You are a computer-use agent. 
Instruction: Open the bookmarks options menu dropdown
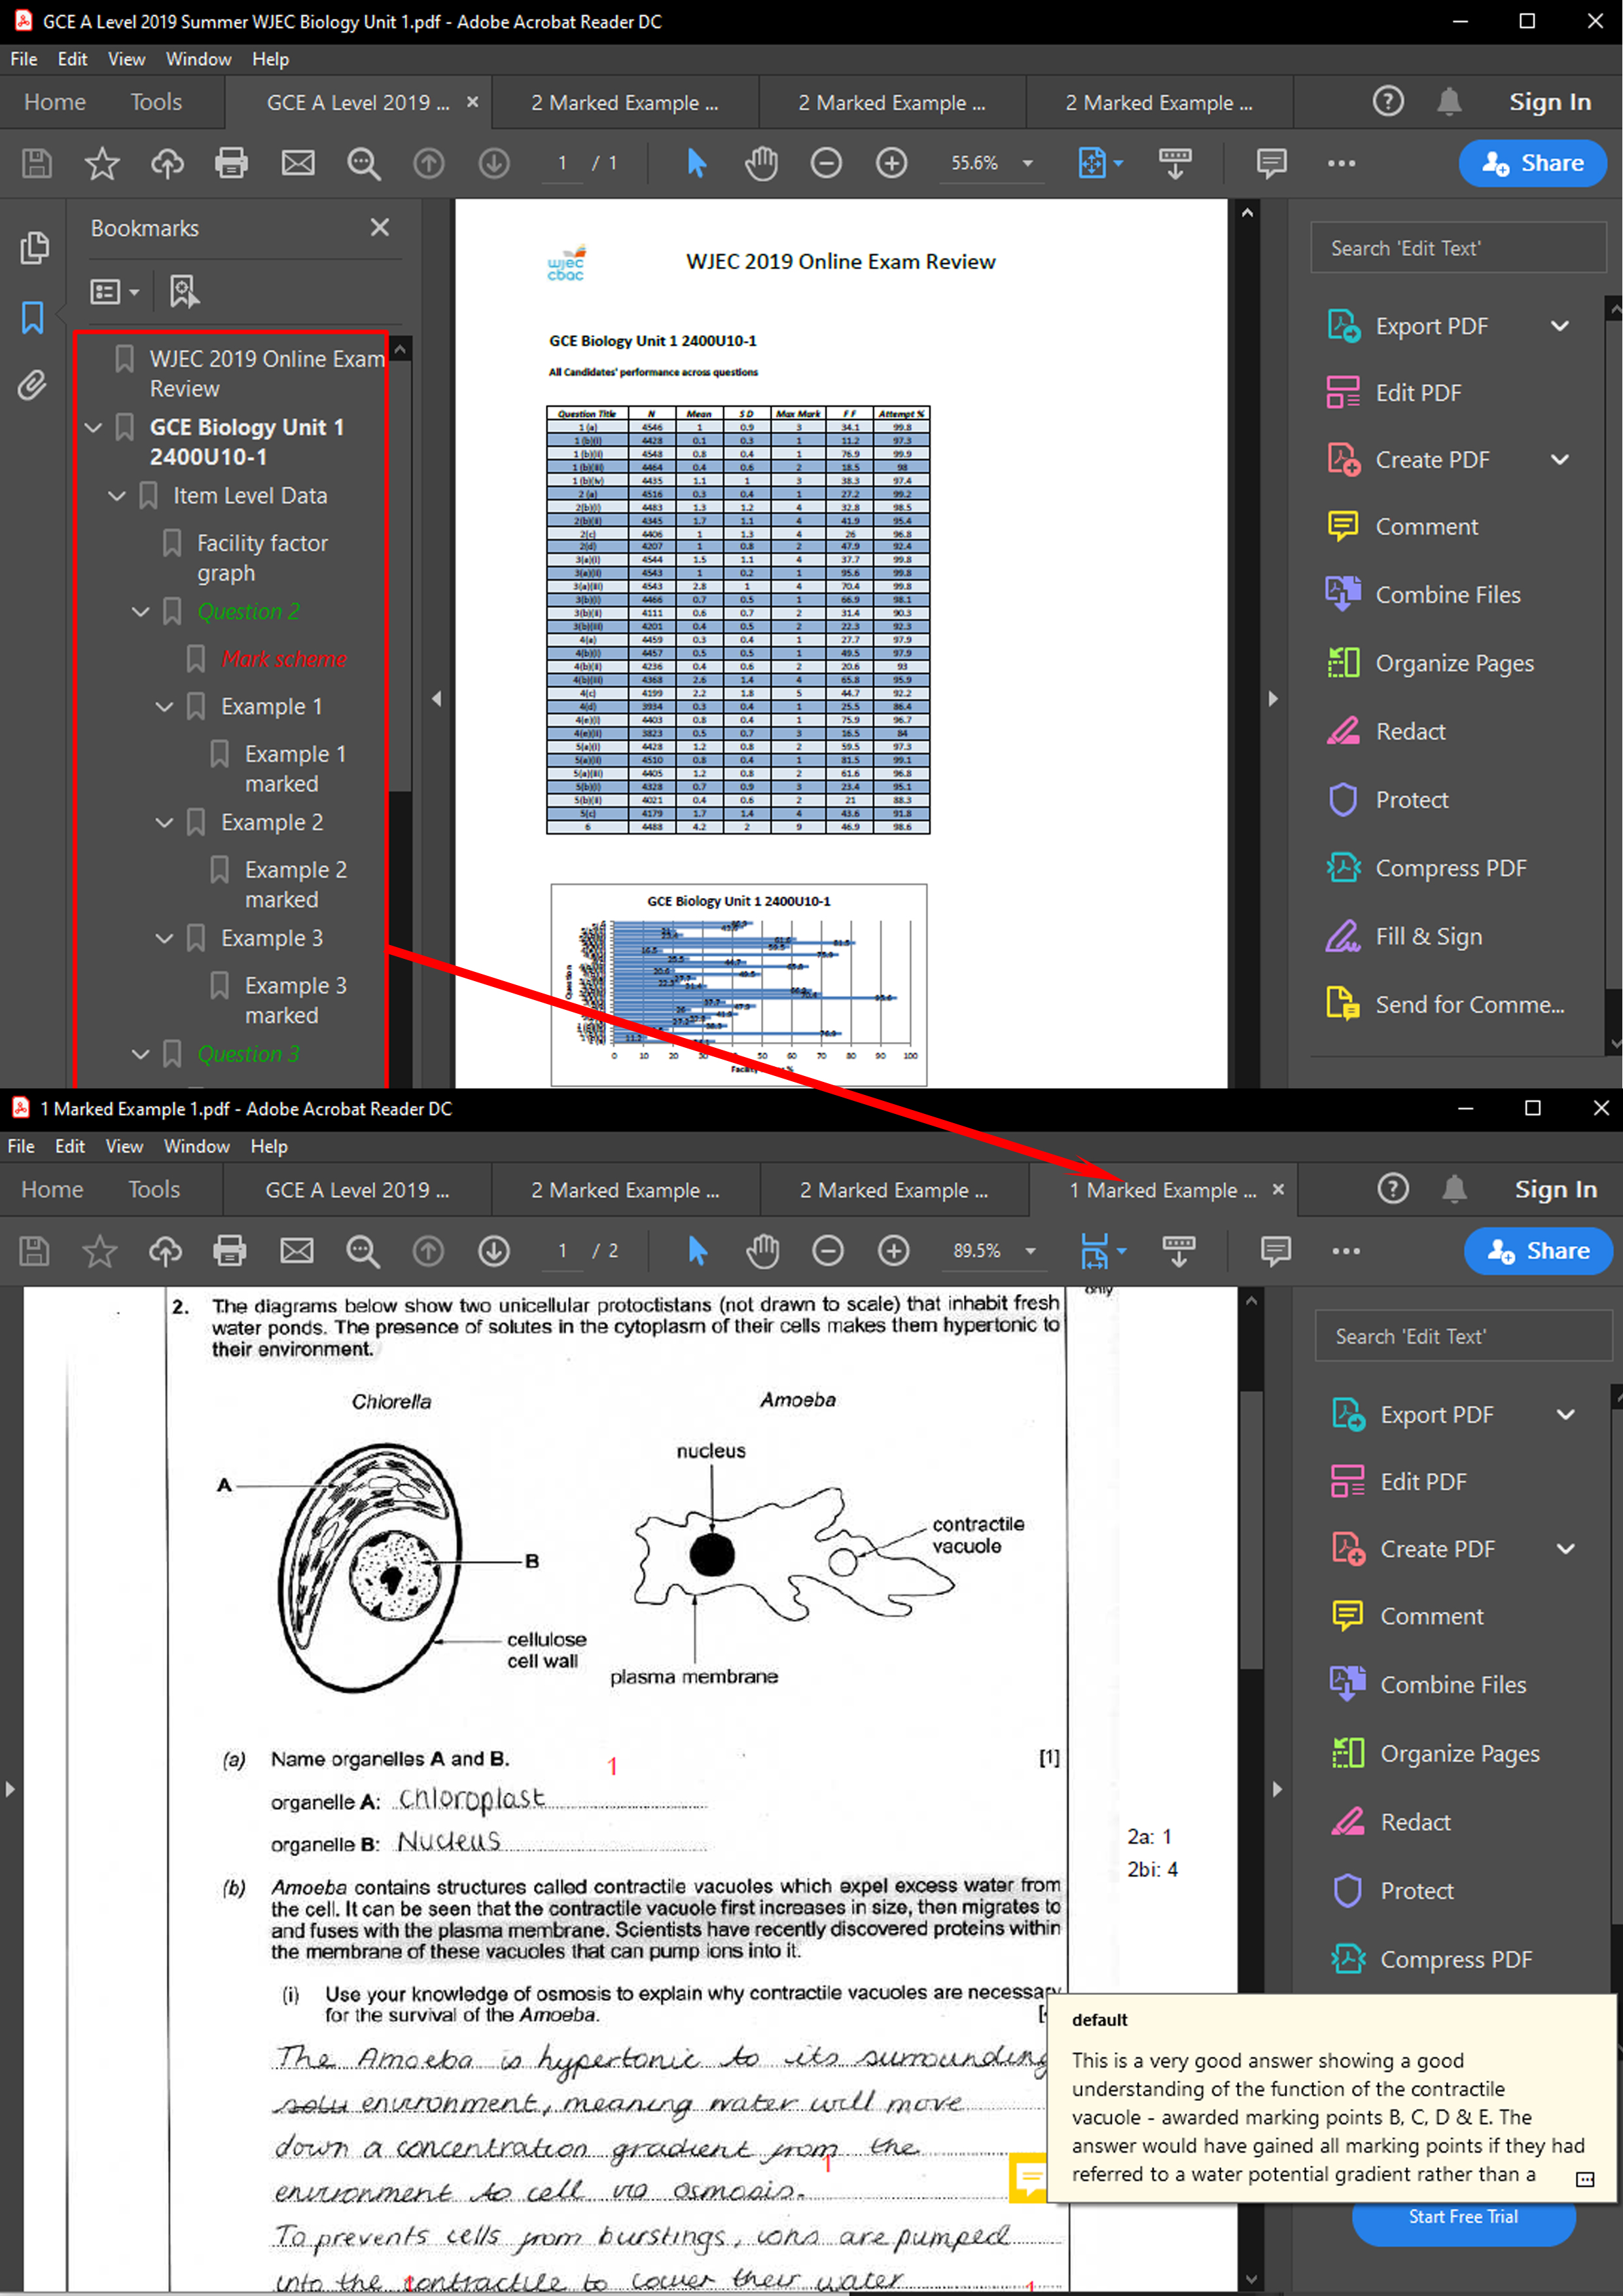pos(115,292)
